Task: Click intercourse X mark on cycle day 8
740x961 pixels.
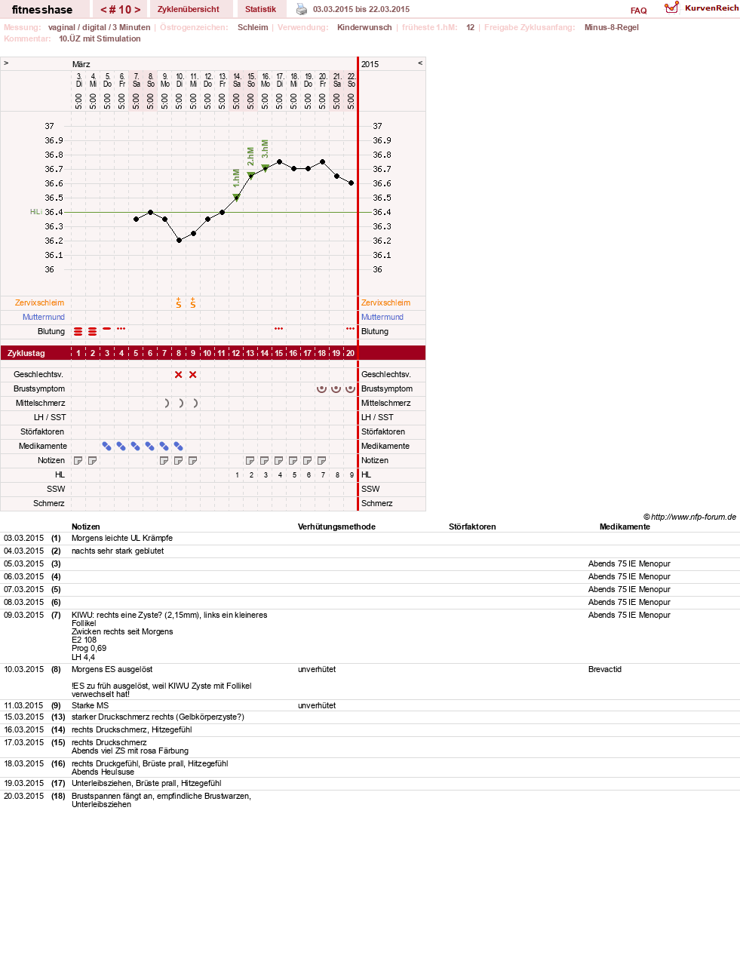Action: (x=179, y=374)
